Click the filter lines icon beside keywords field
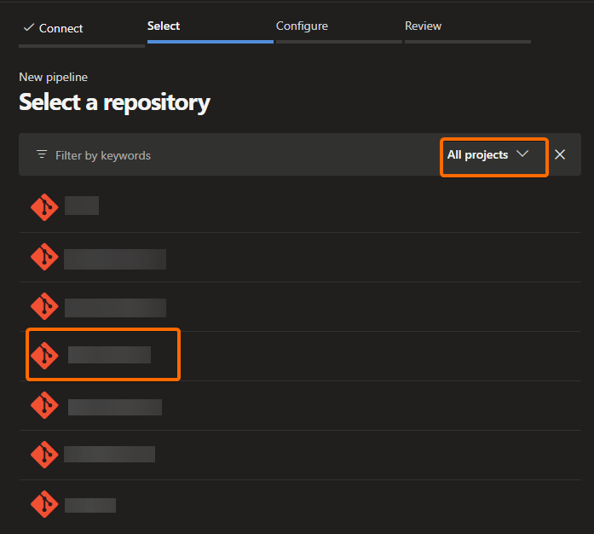The width and height of the screenshot is (594, 534). click(42, 155)
